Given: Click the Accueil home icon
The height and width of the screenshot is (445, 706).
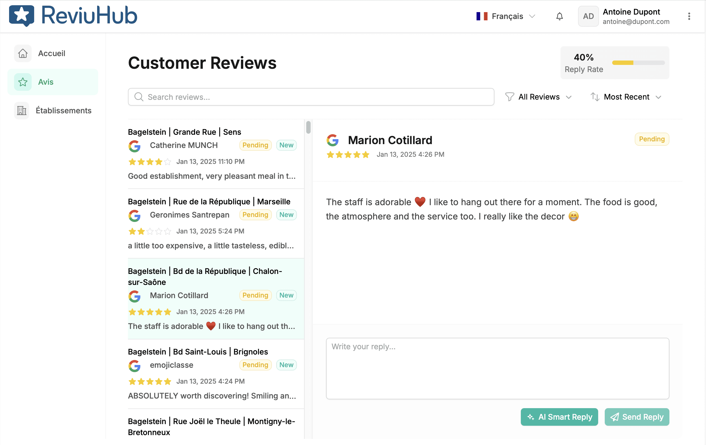Looking at the screenshot, I should point(23,53).
